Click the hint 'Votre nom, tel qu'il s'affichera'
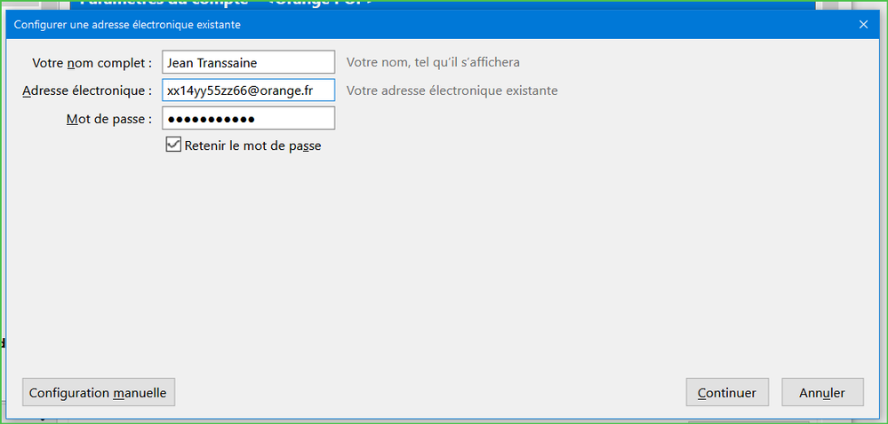This screenshot has height=424, width=888. tap(433, 62)
